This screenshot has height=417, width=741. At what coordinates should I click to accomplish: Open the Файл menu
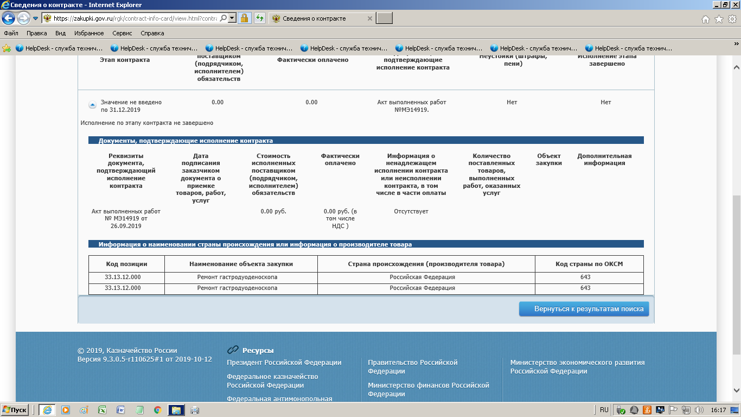pyautogui.click(x=11, y=33)
